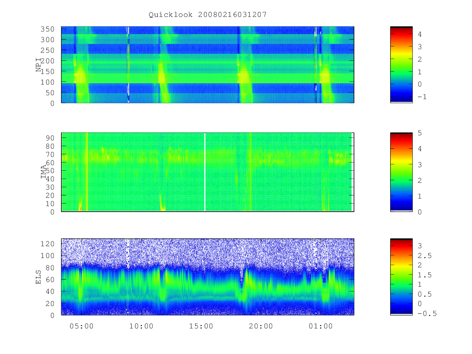Image resolution: width=472 pixels, height=354 pixels.
Task: Click the 20:00 time axis label
Action: [261, 326]
